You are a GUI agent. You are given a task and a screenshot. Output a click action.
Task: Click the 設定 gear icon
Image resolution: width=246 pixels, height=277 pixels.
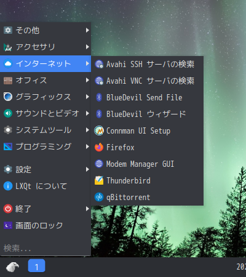[x=8, y=169]
